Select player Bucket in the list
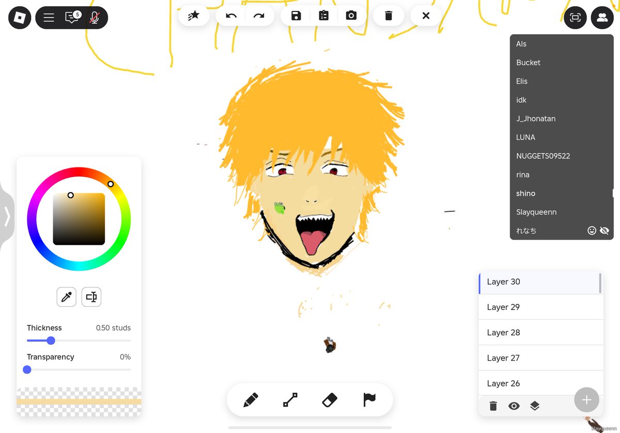 562,63
